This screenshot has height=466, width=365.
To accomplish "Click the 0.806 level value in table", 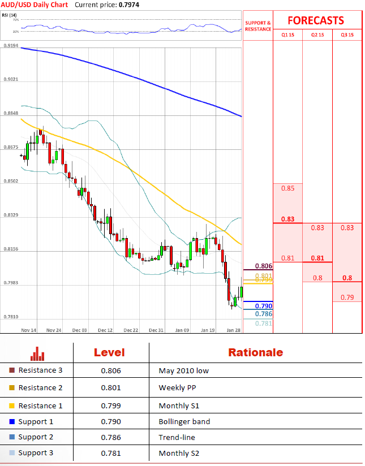I will pyautogui.click(x=111, y=370).
